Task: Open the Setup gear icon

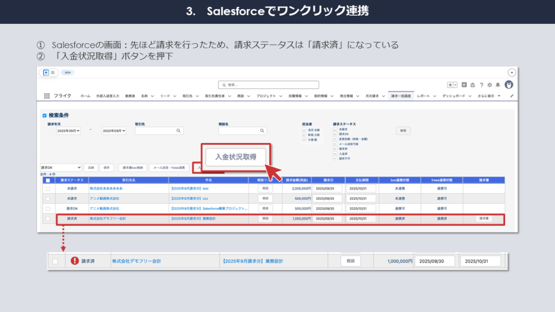Action: (x=490, y=85)
